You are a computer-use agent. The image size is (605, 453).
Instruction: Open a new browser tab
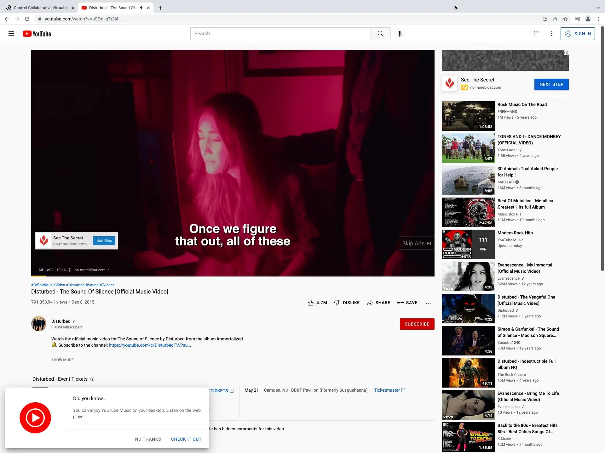point(160,8)
